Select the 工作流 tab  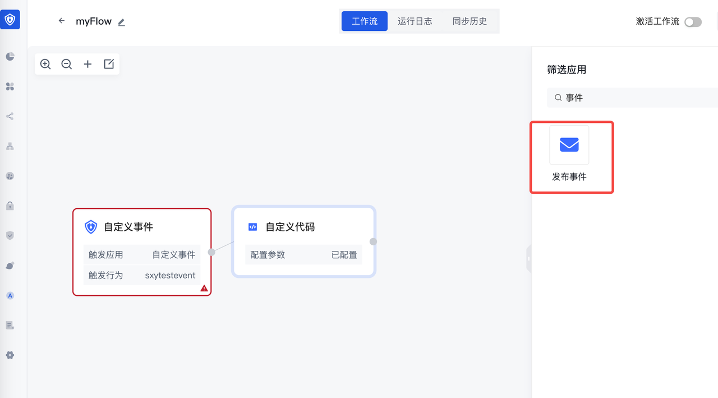(x=365, y=21)
